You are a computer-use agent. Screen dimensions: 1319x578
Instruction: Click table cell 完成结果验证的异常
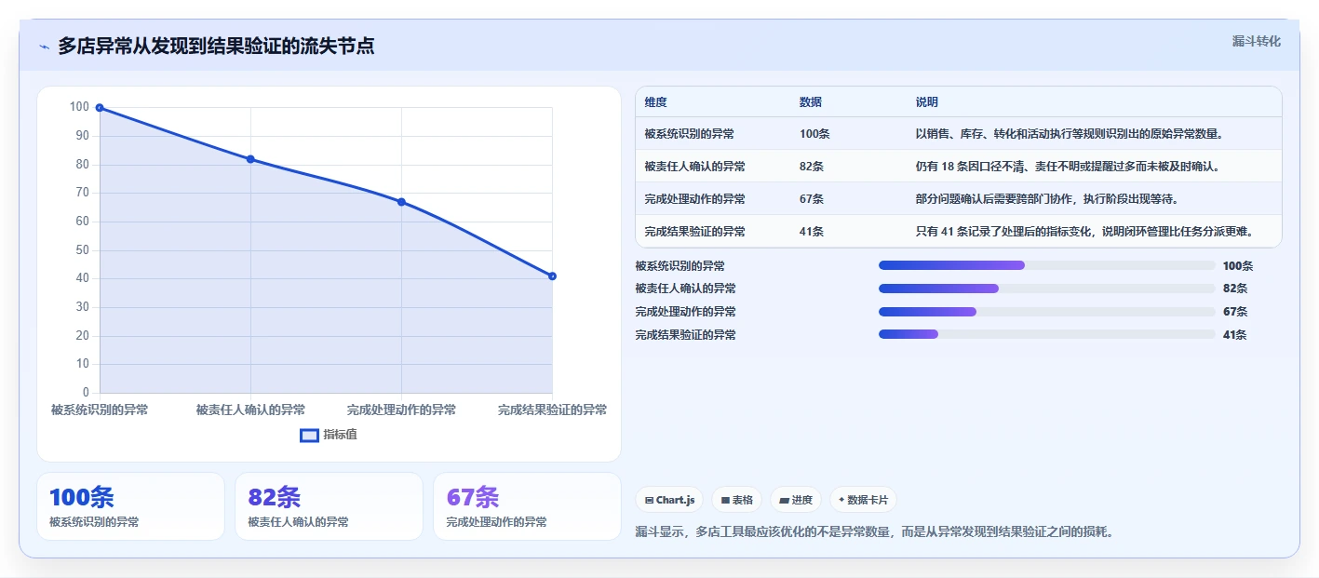[694, 232]
